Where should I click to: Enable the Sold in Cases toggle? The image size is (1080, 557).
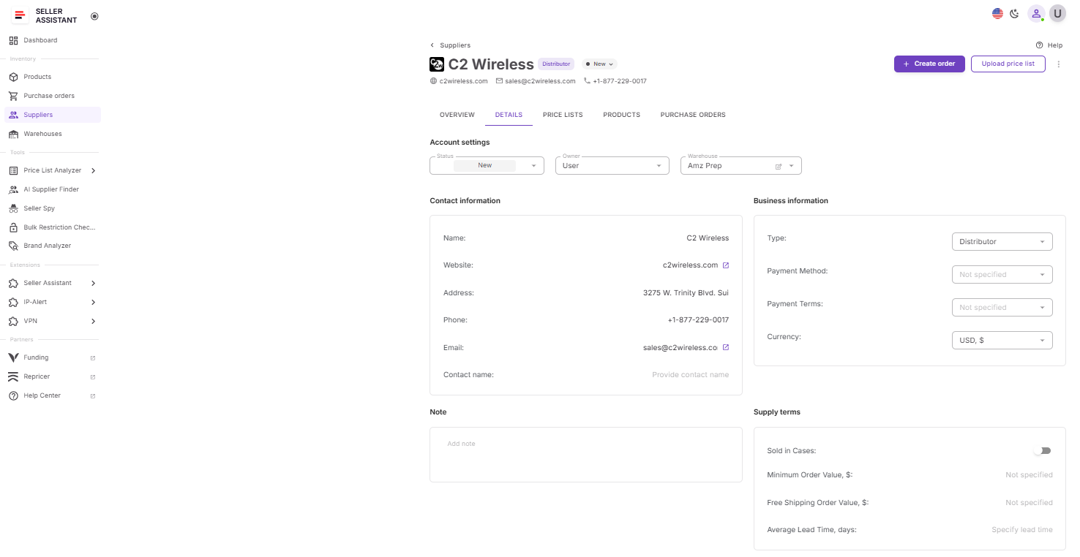(x=1042, y=450)
